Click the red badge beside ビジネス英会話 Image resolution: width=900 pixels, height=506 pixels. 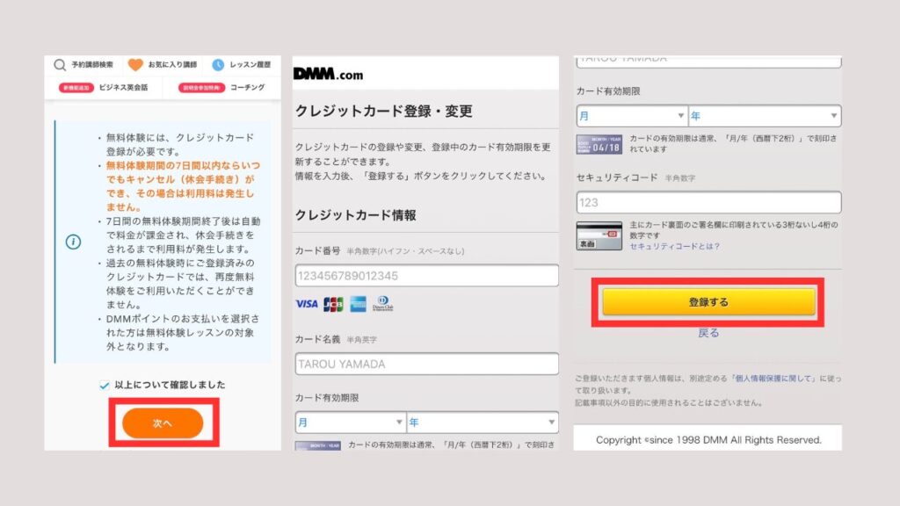76,88
